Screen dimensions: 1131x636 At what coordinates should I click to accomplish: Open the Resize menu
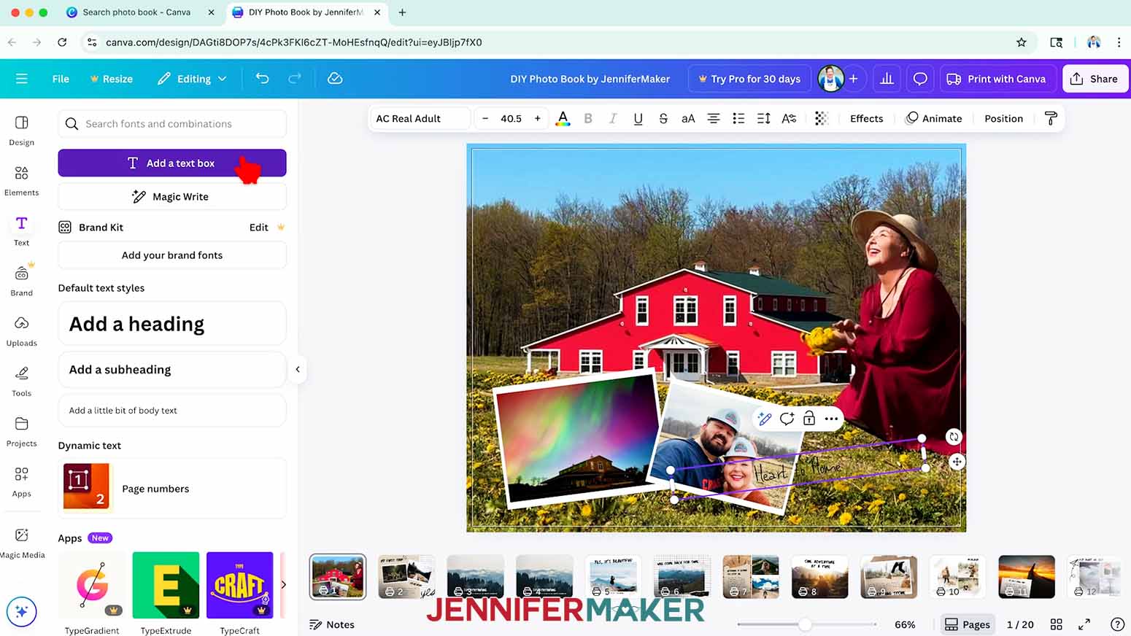(111, 79)
